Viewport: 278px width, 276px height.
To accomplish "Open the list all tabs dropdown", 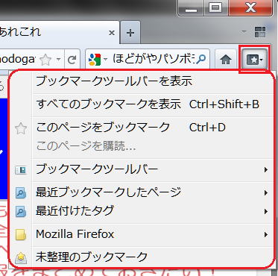I will 244,31.
